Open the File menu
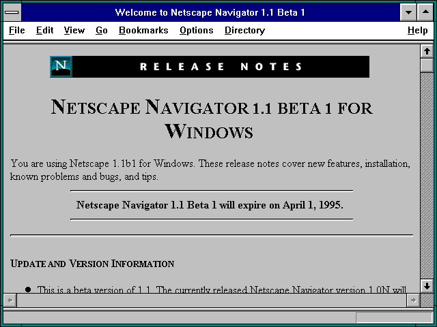The height and width of the screenshot is (327, 437). pos(16,30)
